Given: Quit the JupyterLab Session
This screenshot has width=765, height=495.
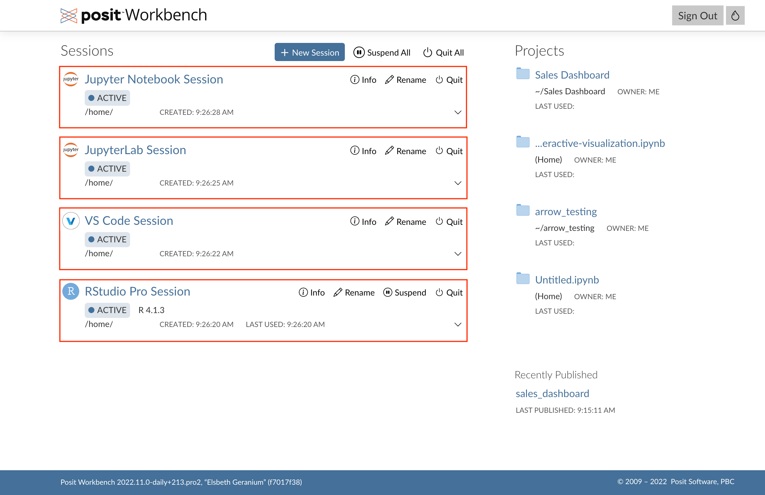Looking at the screenshot, I should point(449,151).
